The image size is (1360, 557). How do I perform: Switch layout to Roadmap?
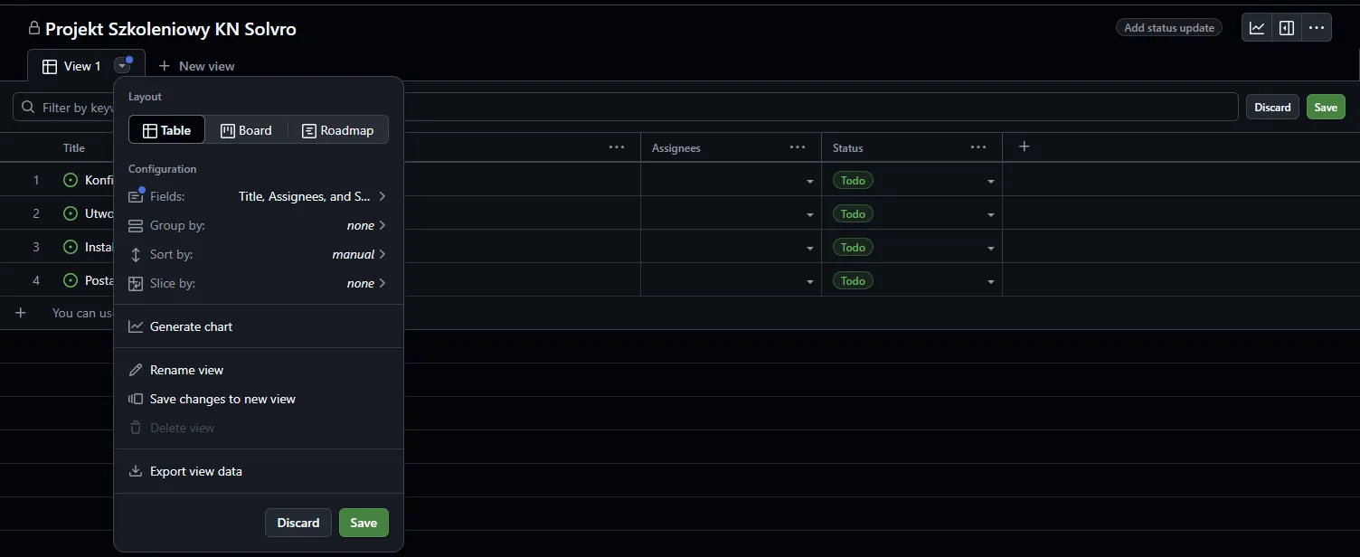coord(337,130)
